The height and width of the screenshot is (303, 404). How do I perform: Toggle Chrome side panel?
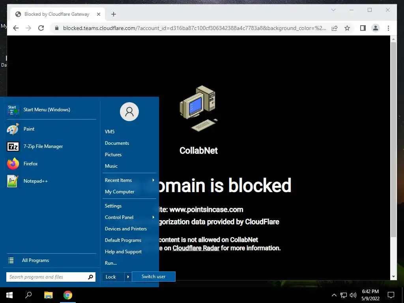(363, 28)
